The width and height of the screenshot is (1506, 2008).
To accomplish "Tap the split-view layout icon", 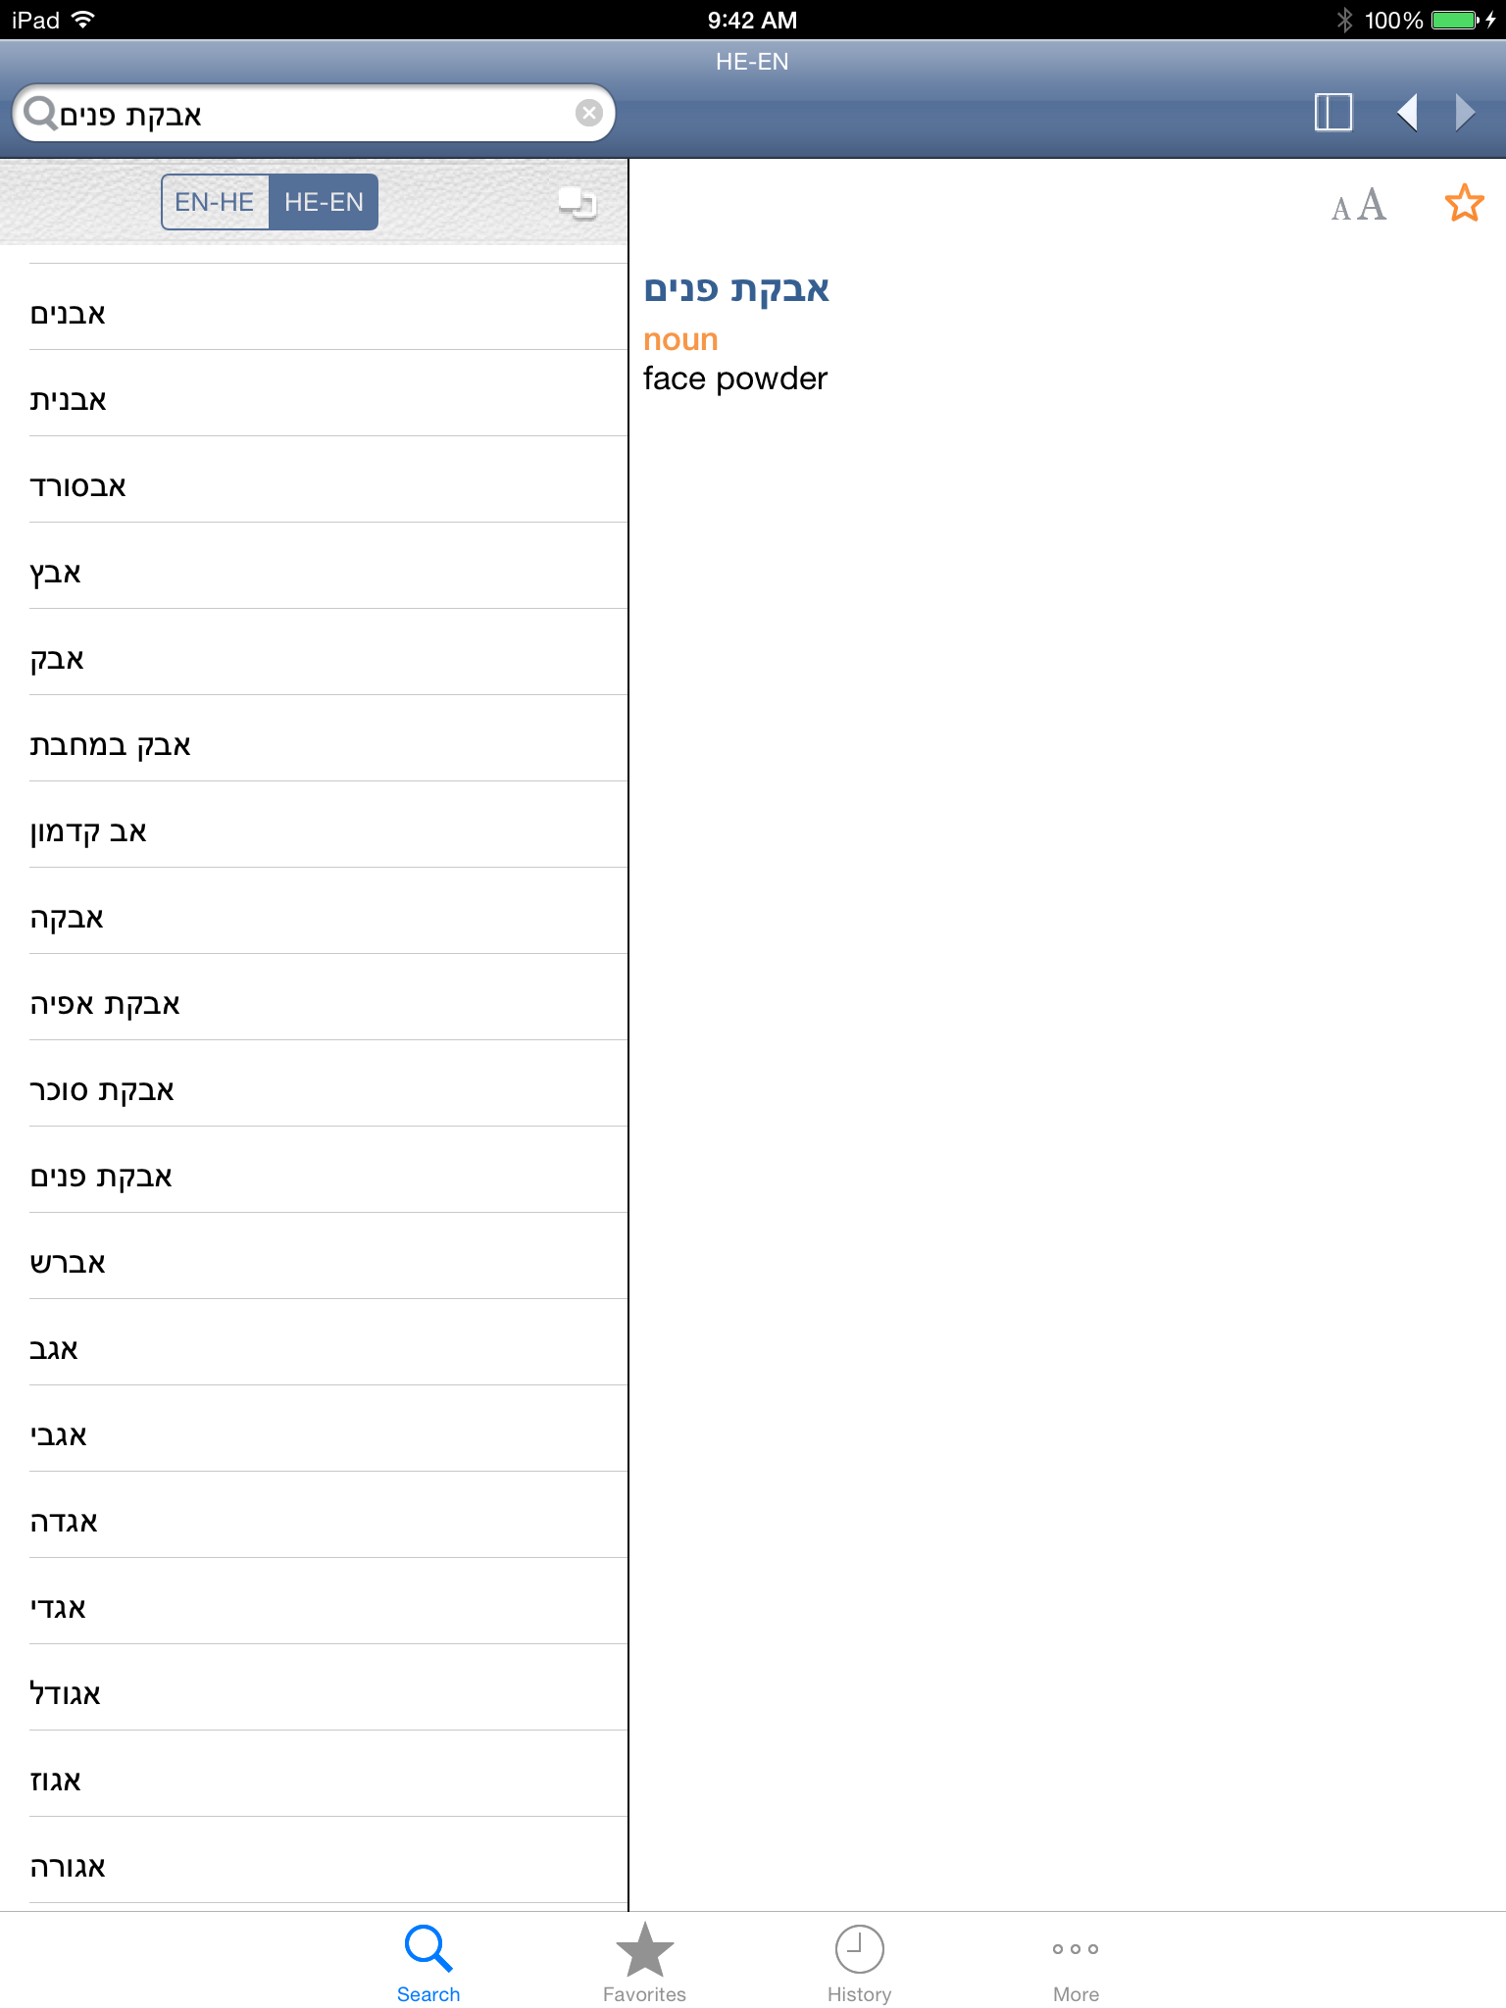I will [1331, 112].
